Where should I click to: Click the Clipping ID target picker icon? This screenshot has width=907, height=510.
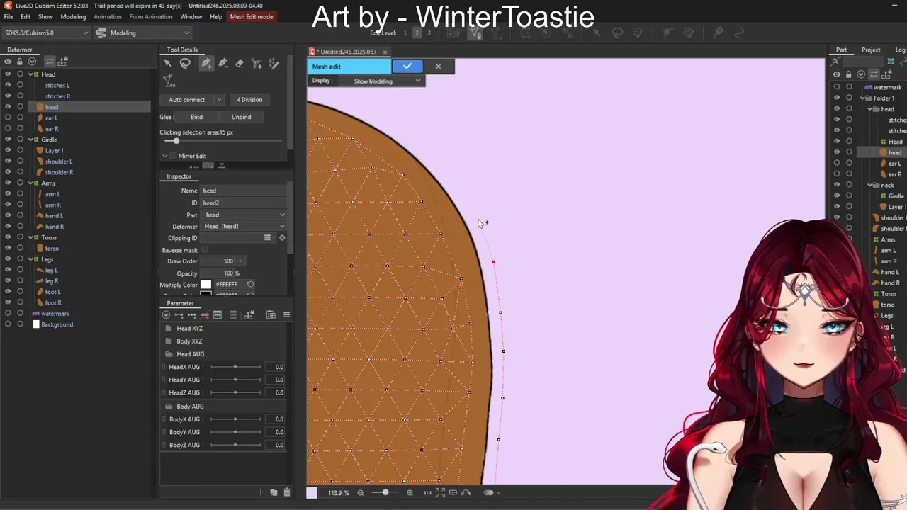tap(282, 238)
